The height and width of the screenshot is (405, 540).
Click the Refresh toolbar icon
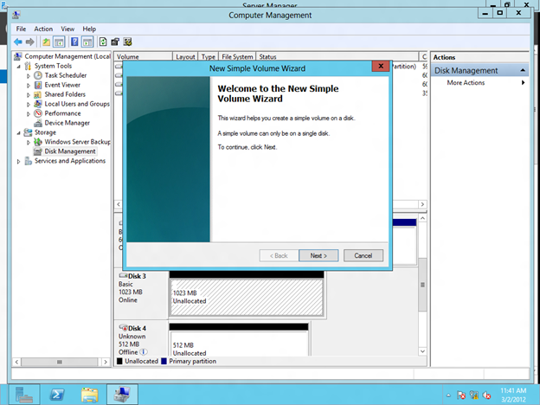pyautogui.click(x=103, y=42)
